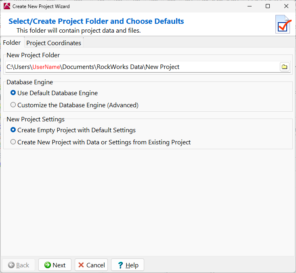Select Use Default Database Engine option
The height and width of the screenshot is (273, 296).
pyautogui.click(x=13, y=93)
